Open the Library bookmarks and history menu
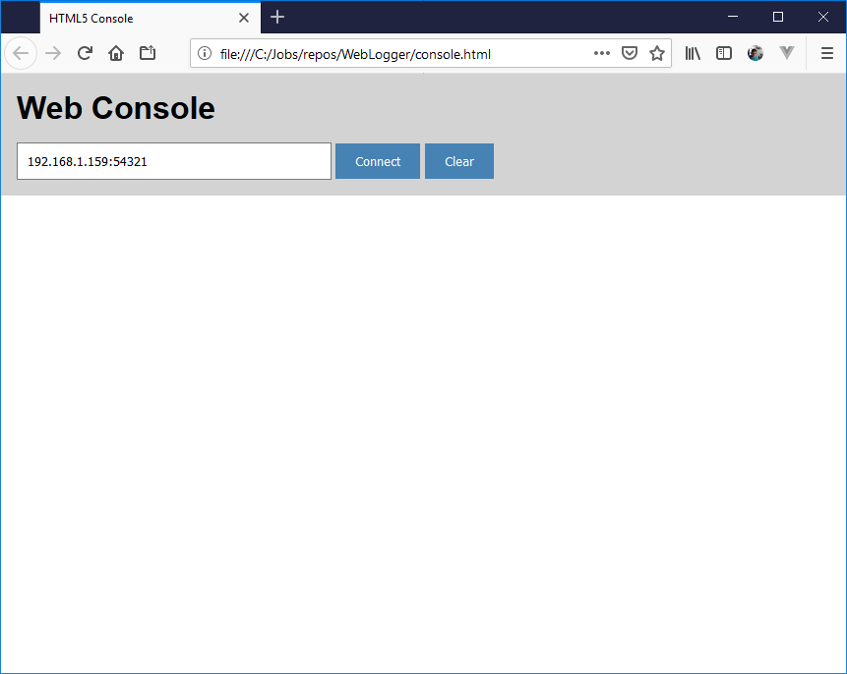The height and width of the screenshot is (674, 847). point(693,54)
